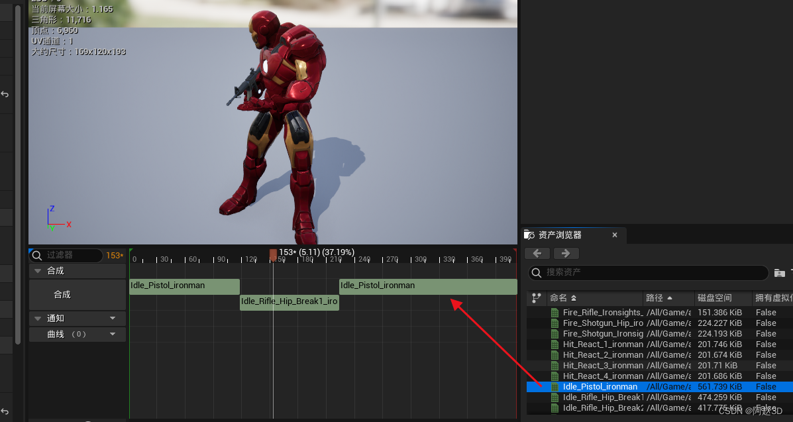Viewport: 793px width, 422px height.
Task: Click the green start marker at frame 0
Action: [x=131, y=251]
